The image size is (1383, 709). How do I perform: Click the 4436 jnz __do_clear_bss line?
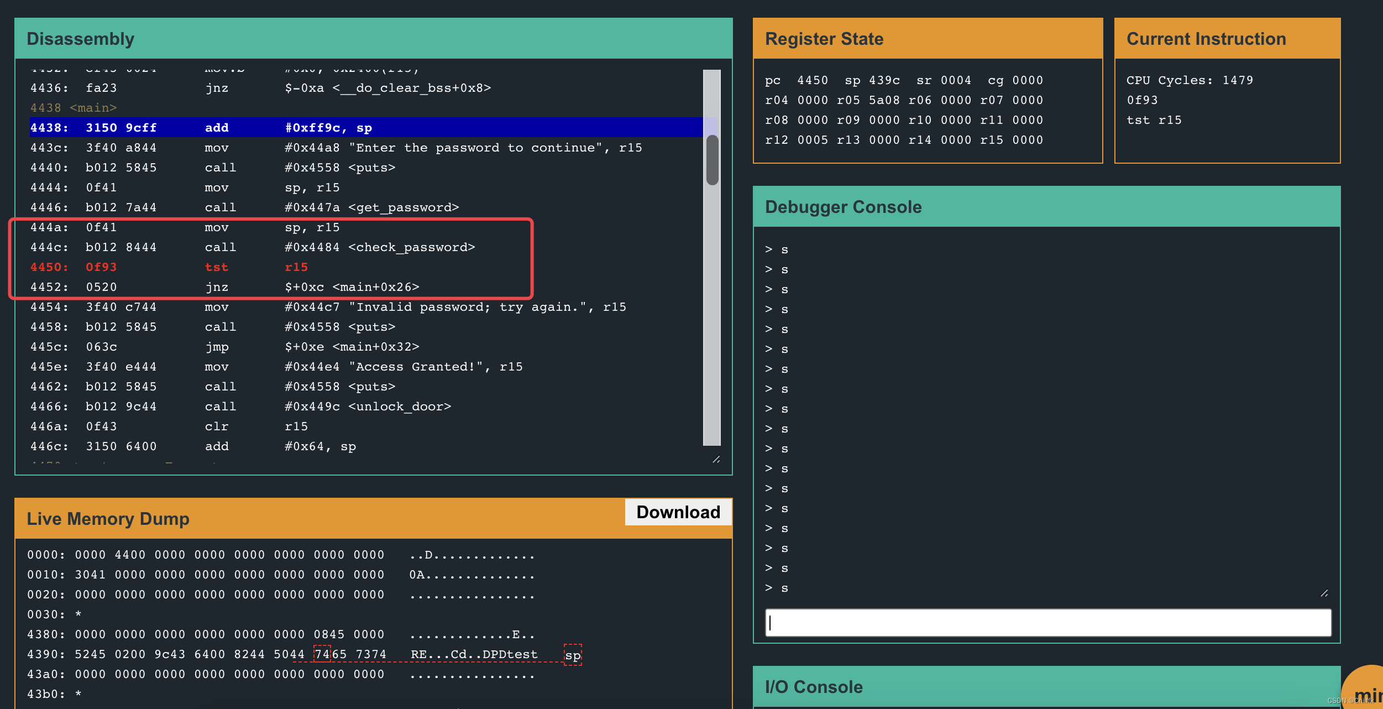click(x=261, y=88)
